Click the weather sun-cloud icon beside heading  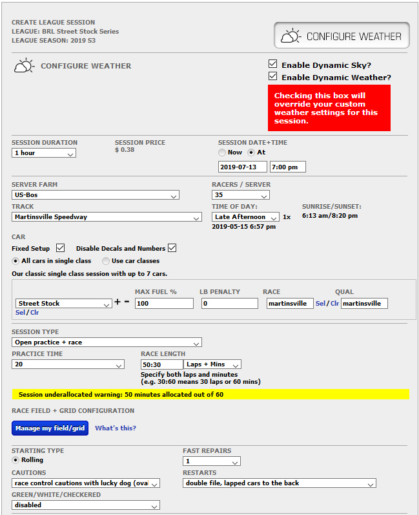[24, 66]
